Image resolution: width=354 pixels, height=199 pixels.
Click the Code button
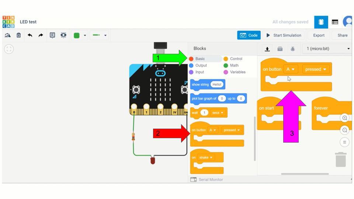(249, 35)
